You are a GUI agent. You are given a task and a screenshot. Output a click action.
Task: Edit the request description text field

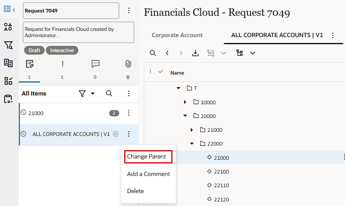78,32
